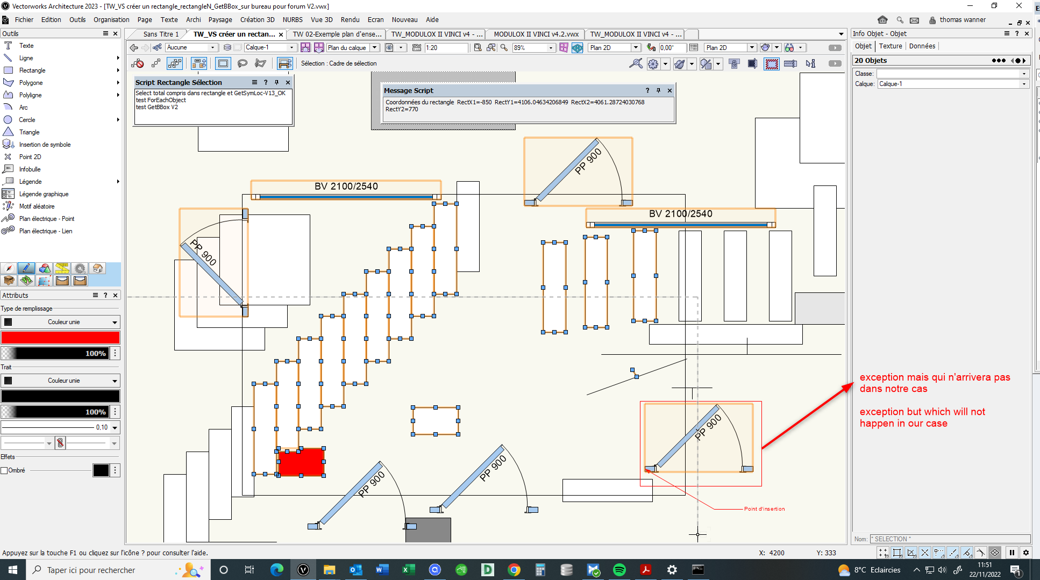Toggle single object interactive scaling mode
The image size is (1040, 580).
tap(156, 63)
